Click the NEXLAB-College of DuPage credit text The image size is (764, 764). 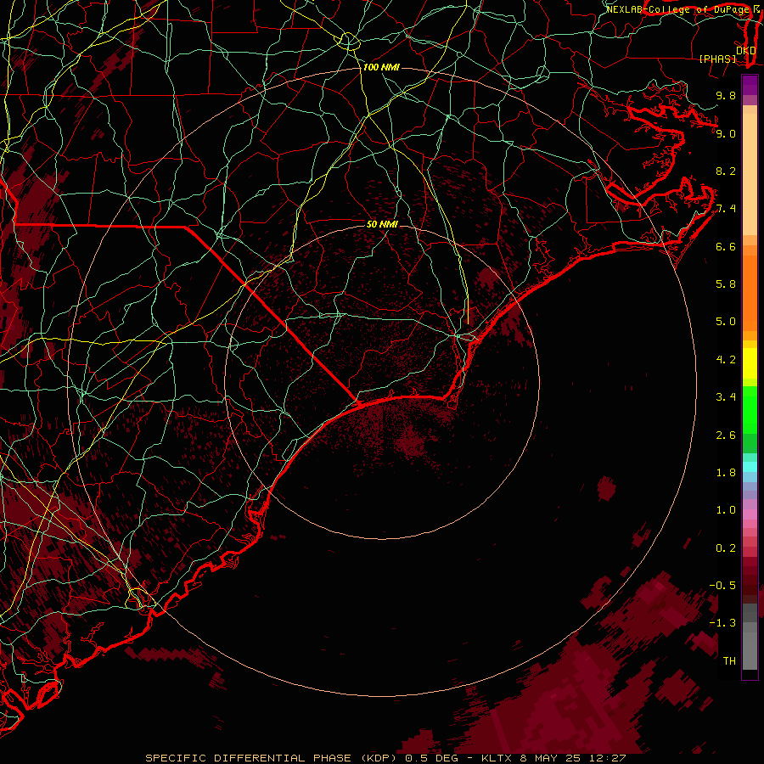tap(678, 9)
